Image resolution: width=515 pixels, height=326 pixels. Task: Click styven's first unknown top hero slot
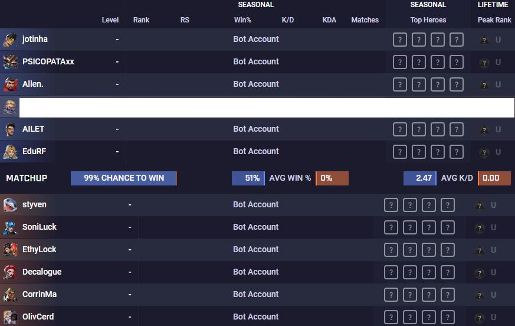pos(391,205)
